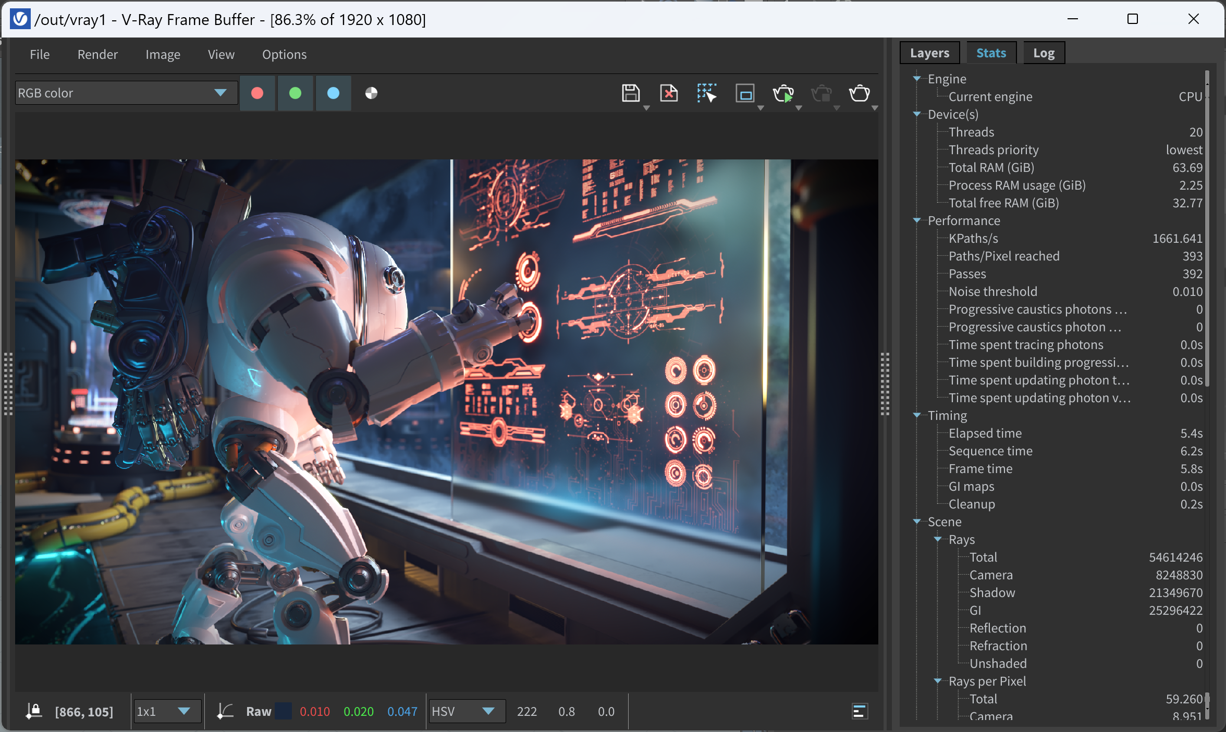The width and height of the screenshot is (1226, 732).
Task: Collapse the Scene section
Action: click(x=916, y=522)
